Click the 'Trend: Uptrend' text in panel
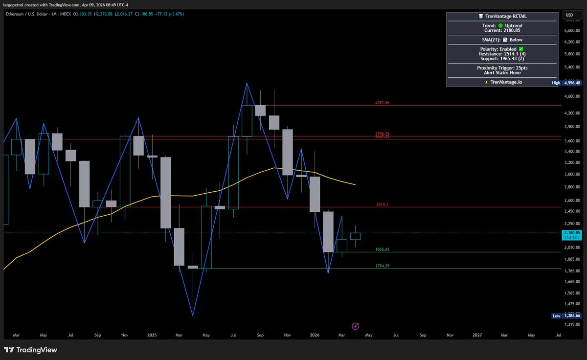587x360 pixels. (502, 25)
